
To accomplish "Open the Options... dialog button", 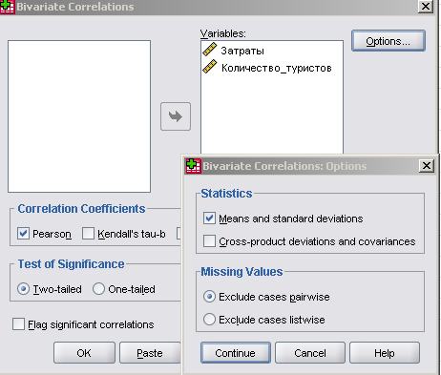I will point(388,41).
